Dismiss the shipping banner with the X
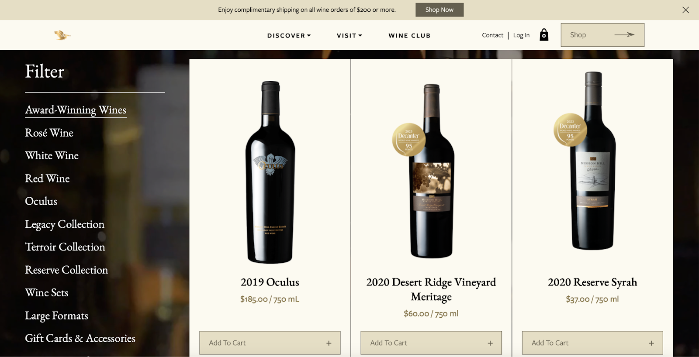 tap(685, 10)
